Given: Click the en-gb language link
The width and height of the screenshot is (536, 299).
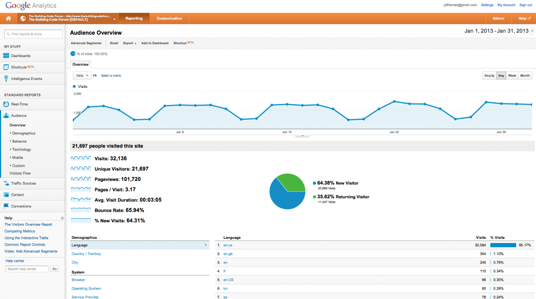Looking at the screenshot, I should [228, 254].
